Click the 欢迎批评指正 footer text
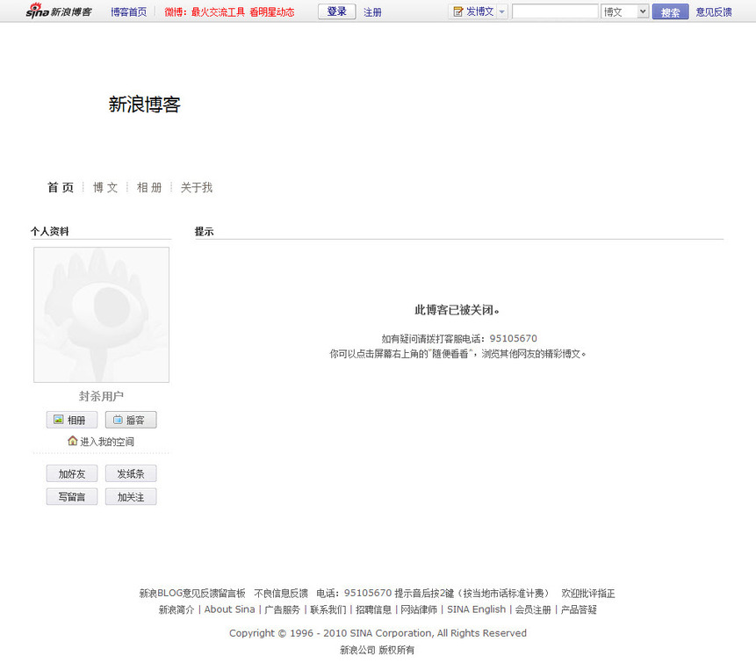The width and height of the screenshot is (756, 670). [588, 593]
